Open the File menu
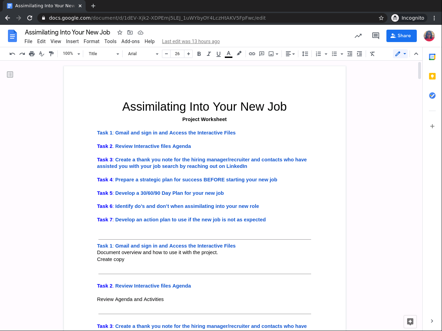 click(x=28, y=41)
